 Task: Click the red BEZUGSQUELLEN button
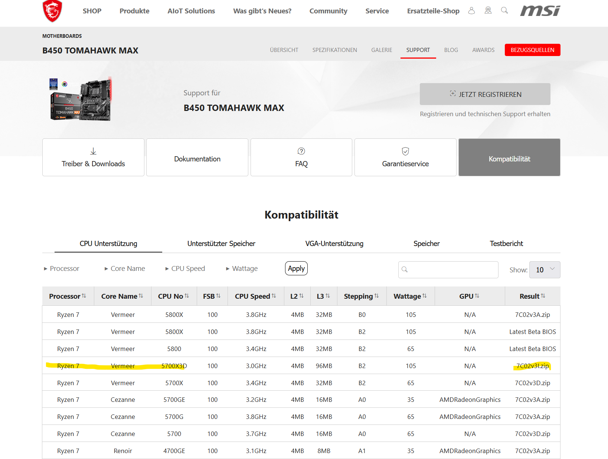[532, 50]
